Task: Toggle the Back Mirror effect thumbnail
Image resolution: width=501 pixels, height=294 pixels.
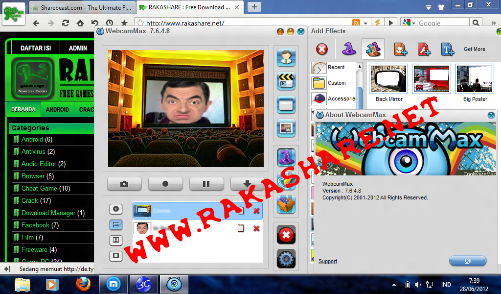Action: coord(388,78)
